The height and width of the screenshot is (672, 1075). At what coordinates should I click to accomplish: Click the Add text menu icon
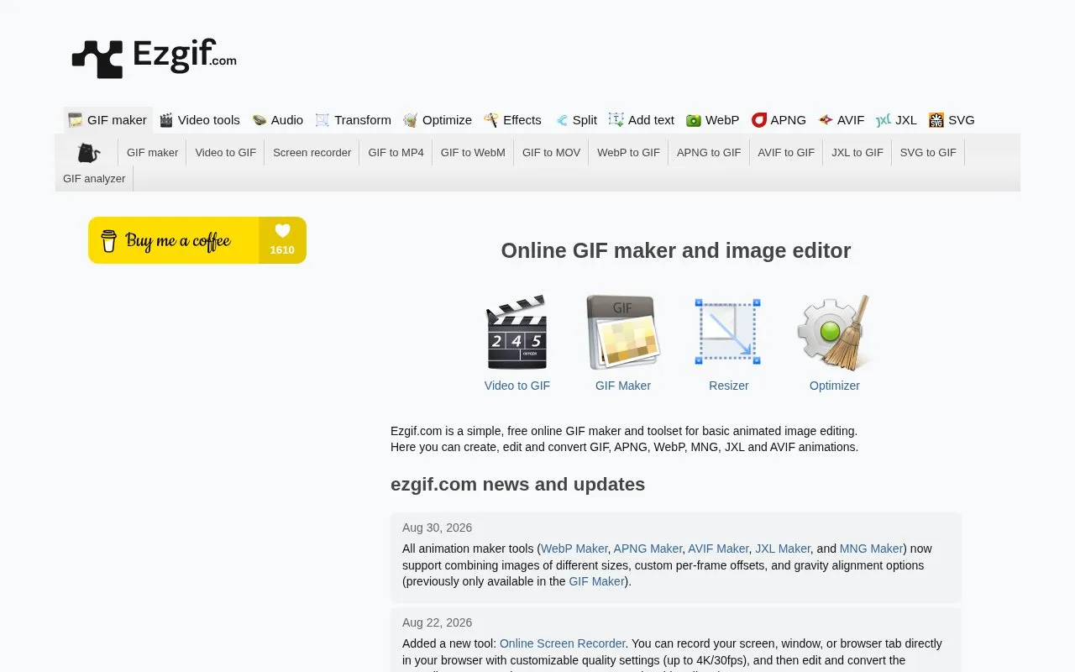(616, 120)
